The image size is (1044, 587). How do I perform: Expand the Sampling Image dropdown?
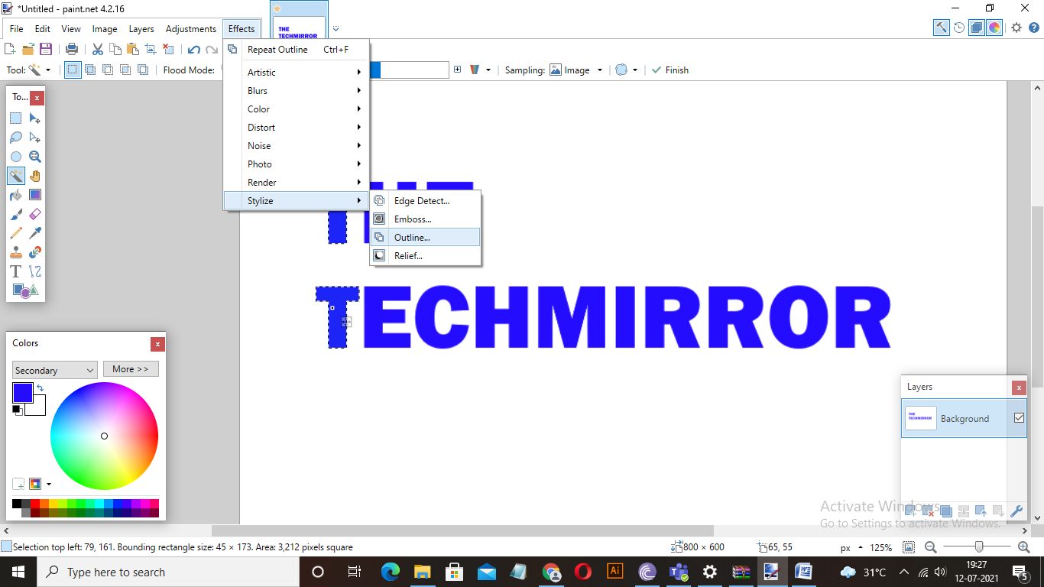click(x=577, y=70)
